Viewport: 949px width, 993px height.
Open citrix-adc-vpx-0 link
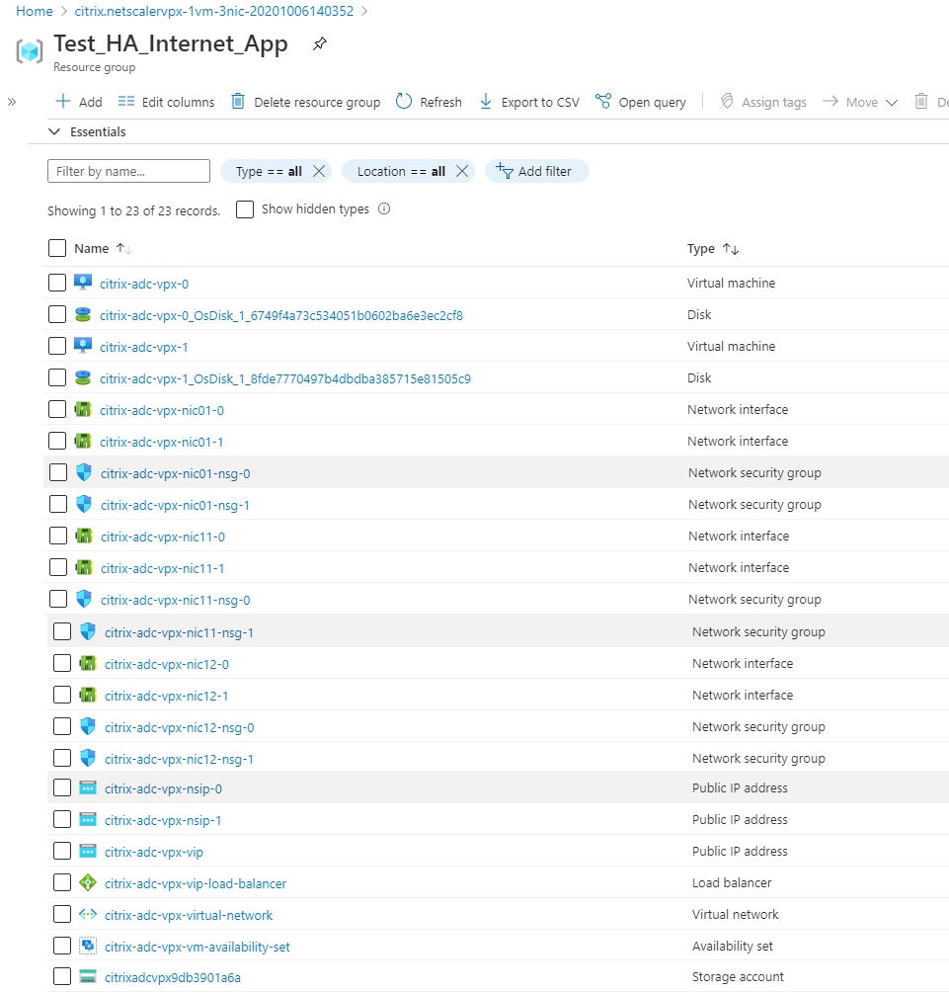(x=144, y=284)
